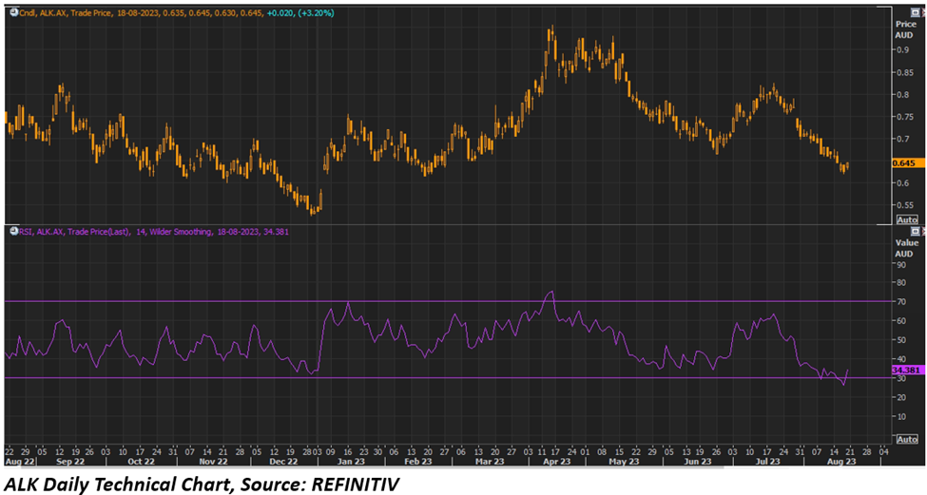
Task: Click the 'Mar 23' month label
Action: point(491,462)
